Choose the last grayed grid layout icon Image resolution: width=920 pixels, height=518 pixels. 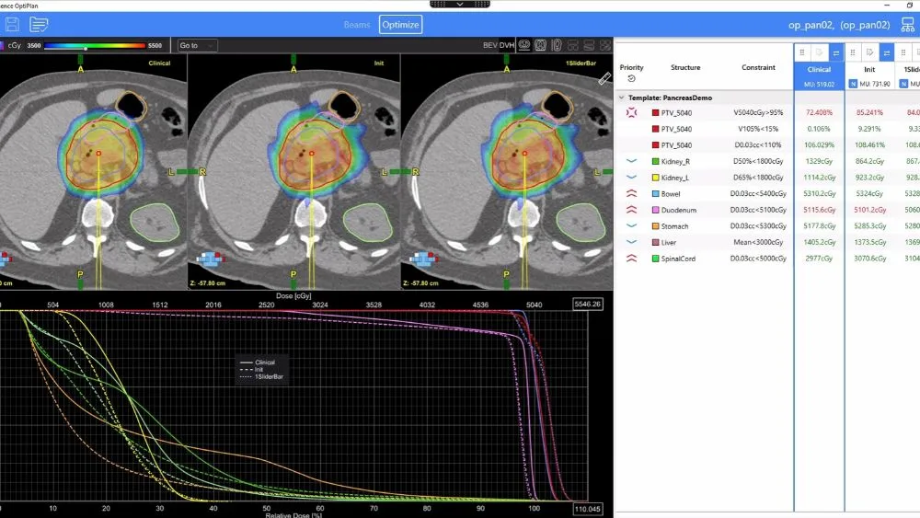click(605, 45)
